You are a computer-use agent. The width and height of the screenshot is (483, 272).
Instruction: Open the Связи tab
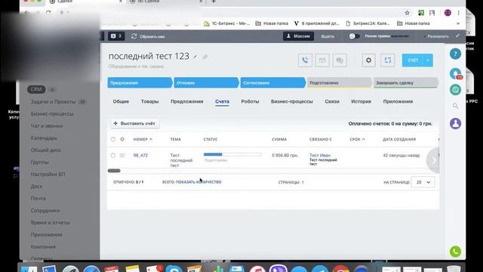(332, 101)
